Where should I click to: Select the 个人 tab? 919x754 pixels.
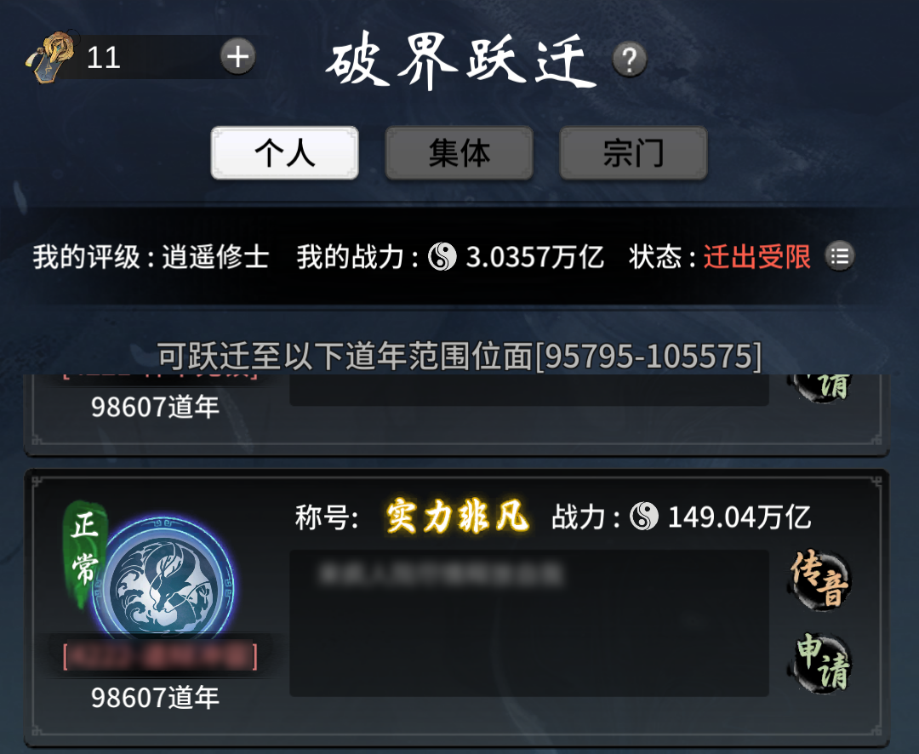pyautogui.click(x=285, y=153)
